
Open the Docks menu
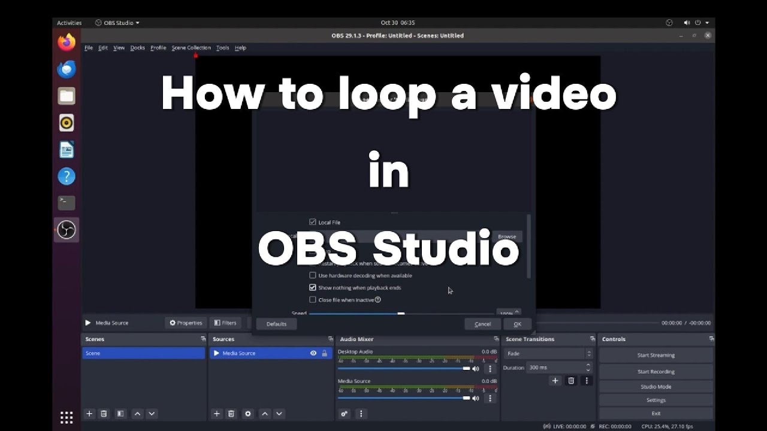pyautogui.click(x=138, y=48)
